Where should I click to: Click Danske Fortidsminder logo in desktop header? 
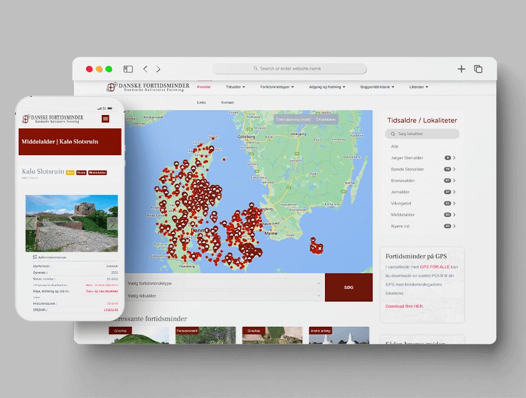148,87
